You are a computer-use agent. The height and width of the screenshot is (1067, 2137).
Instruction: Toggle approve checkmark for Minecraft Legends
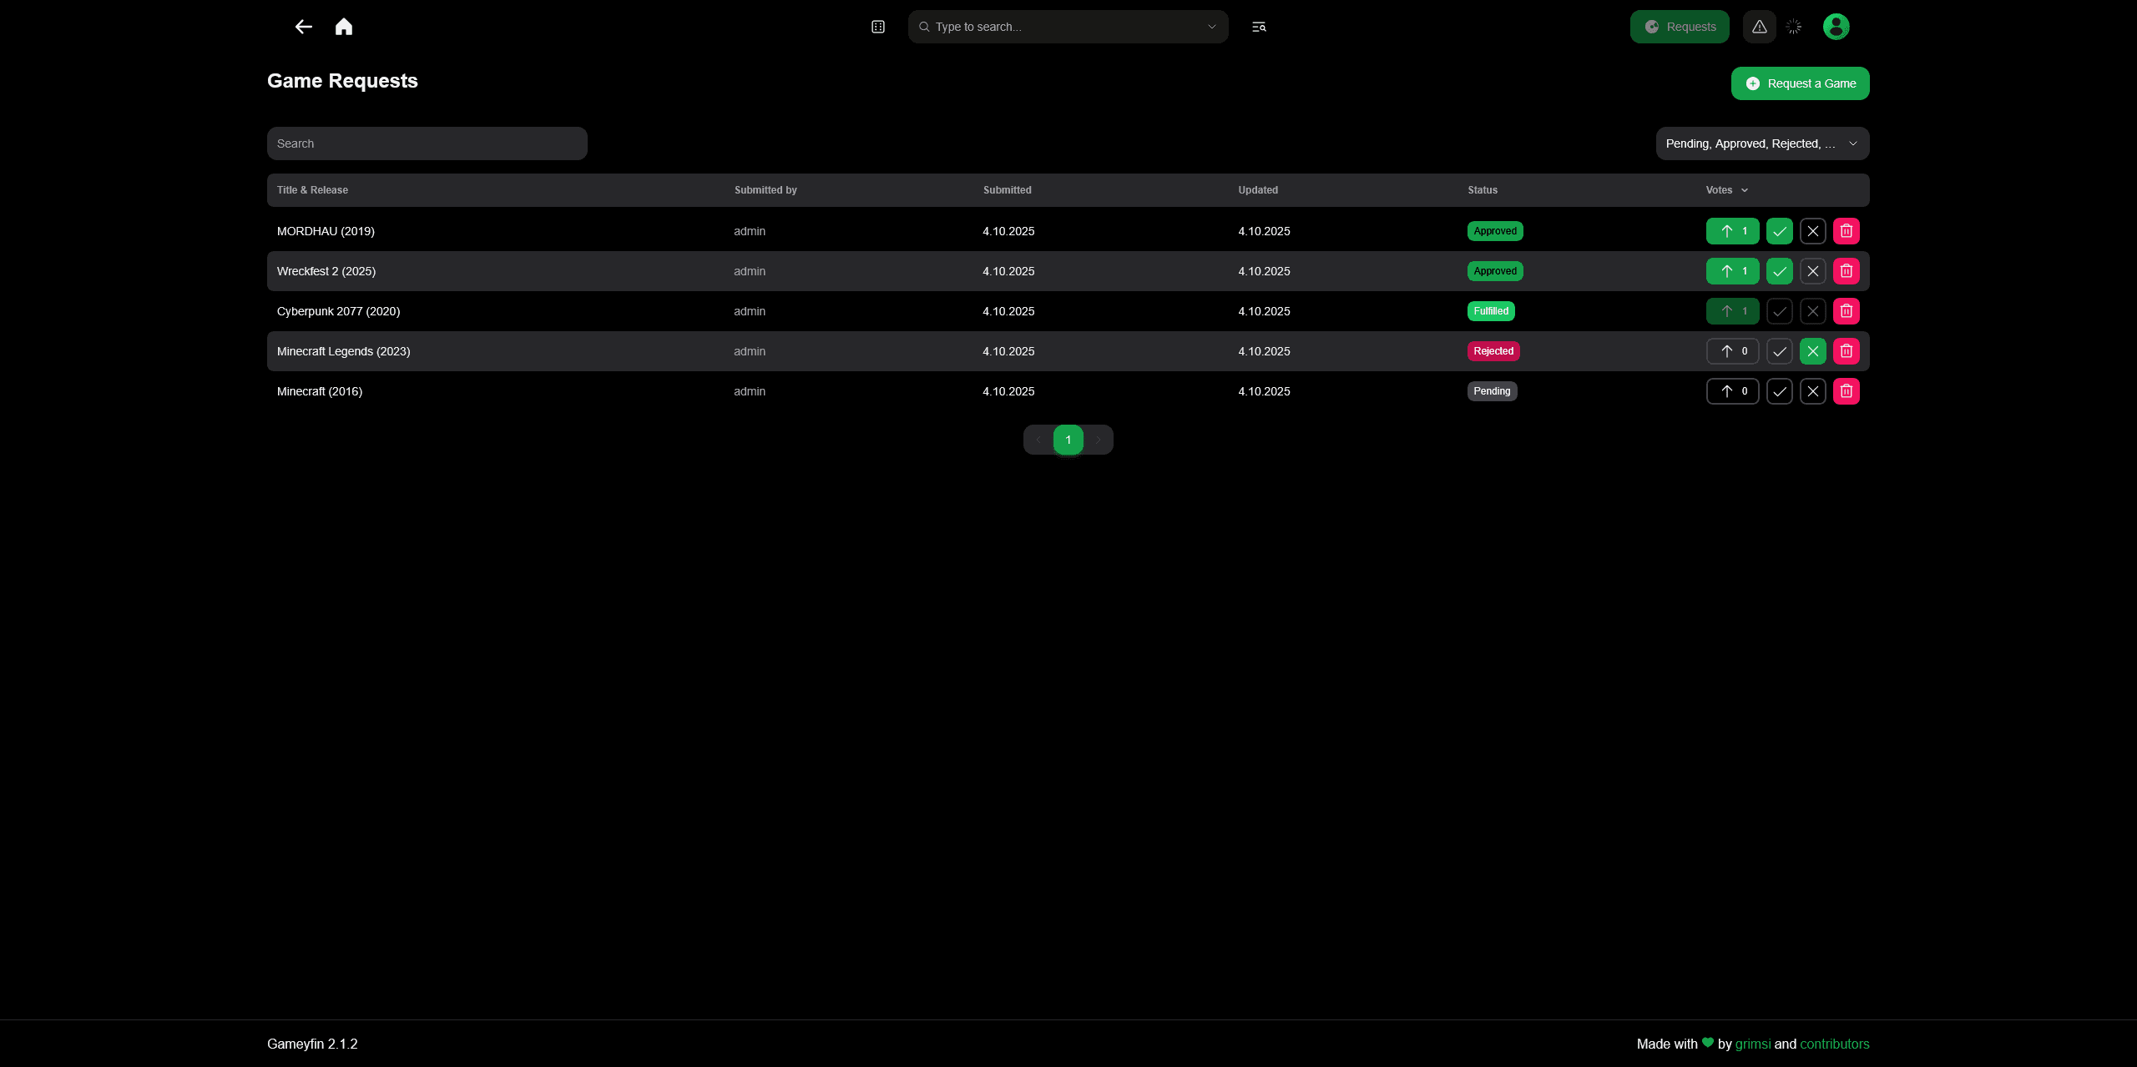point(1780,351)
